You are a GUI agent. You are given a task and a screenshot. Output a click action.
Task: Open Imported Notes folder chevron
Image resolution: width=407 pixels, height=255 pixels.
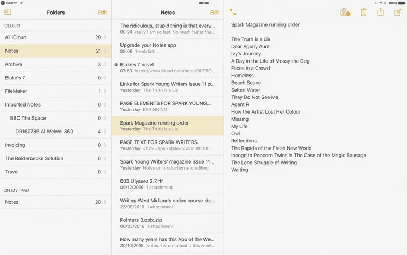click(x=105, y=104)
